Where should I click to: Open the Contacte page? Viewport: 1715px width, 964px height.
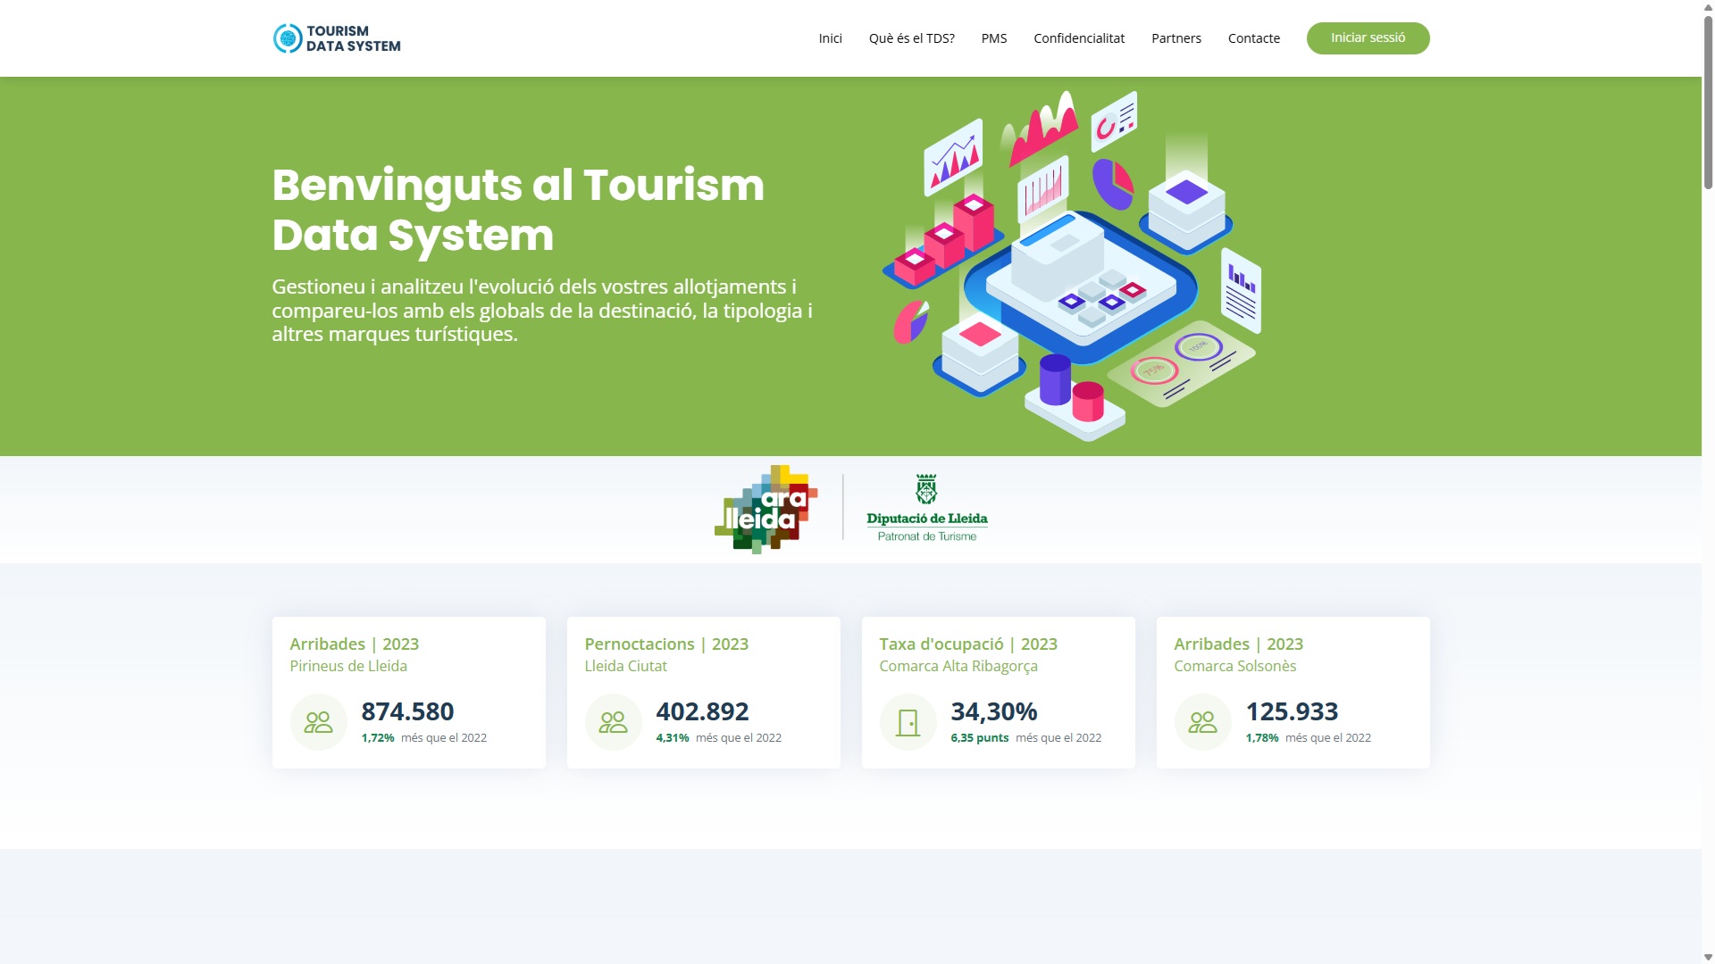tap(1253, 38)
